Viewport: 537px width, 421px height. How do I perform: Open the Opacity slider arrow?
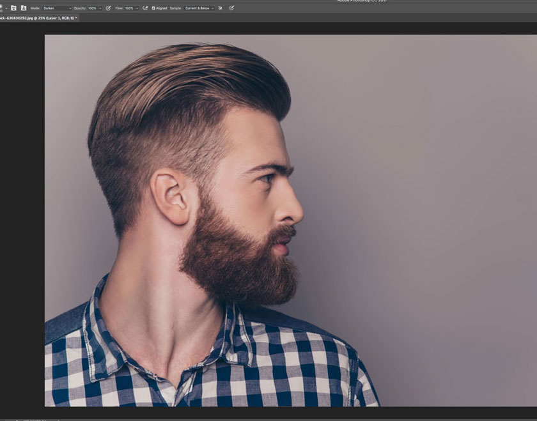tap(100, 8)
